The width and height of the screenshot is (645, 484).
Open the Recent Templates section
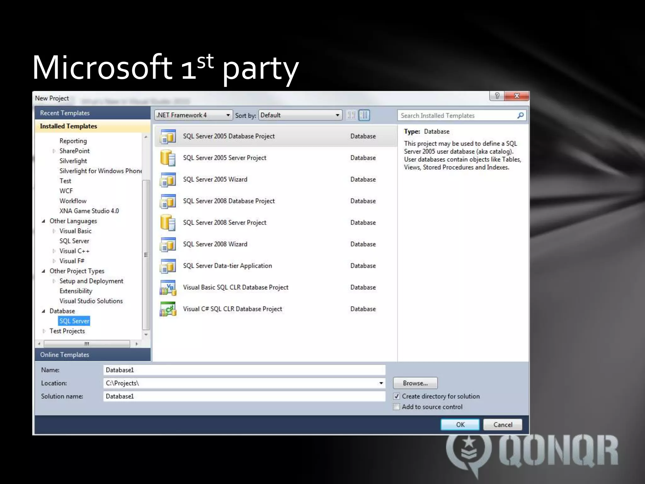coord(93,113)
